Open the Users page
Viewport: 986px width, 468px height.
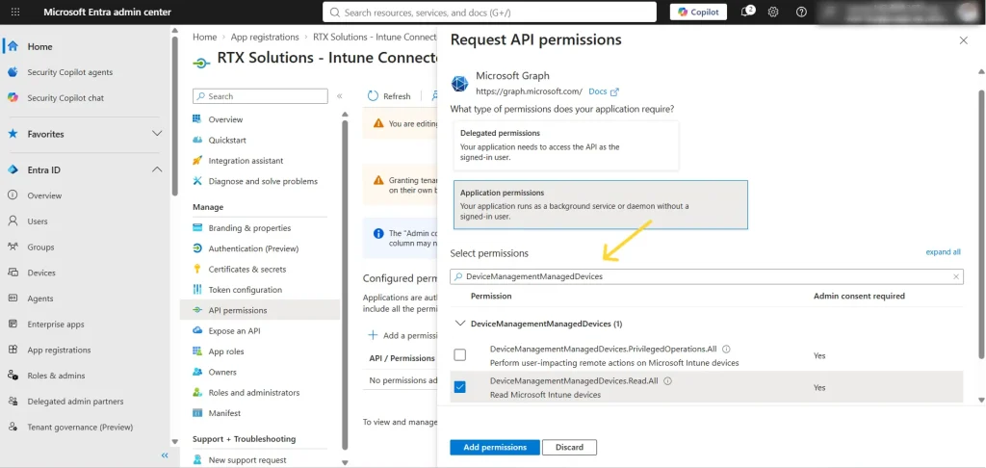(x=38, y=221)
